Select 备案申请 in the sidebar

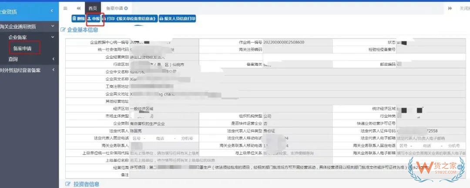[23, 48]
